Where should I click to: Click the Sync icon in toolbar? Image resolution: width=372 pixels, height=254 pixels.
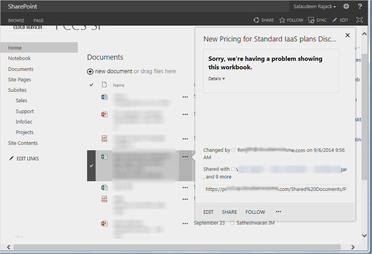311,20
